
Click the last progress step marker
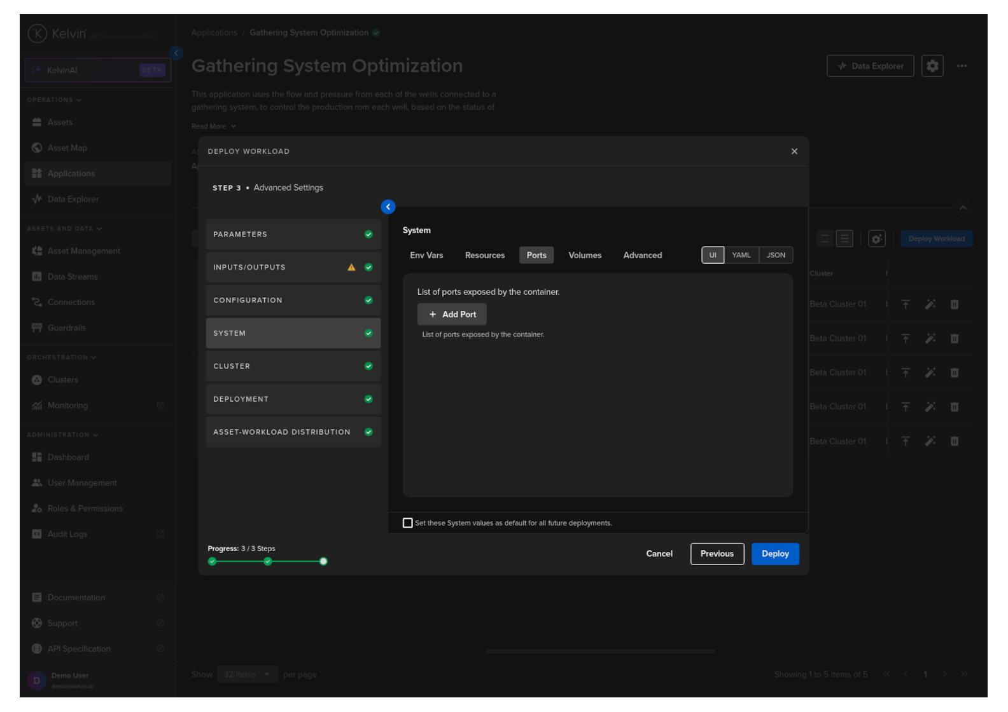(323, 561)
